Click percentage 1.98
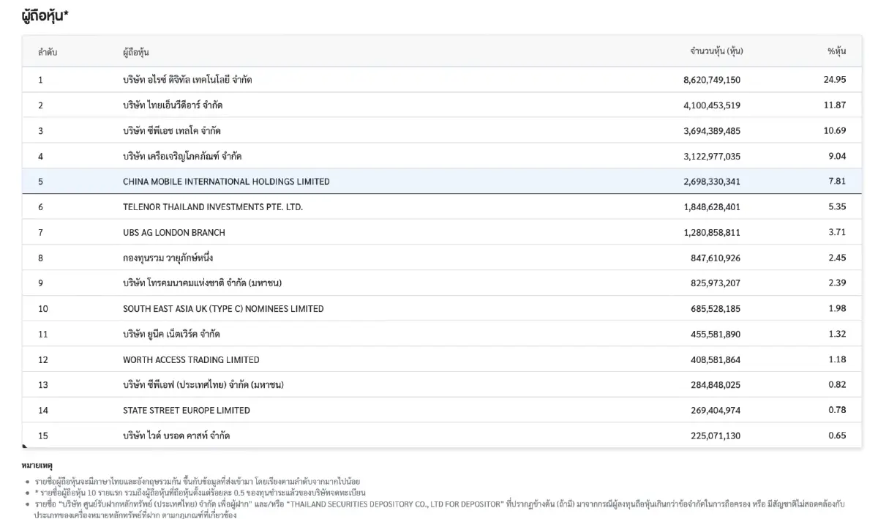This screenshot has width=878, height=519. click(837, 309)
